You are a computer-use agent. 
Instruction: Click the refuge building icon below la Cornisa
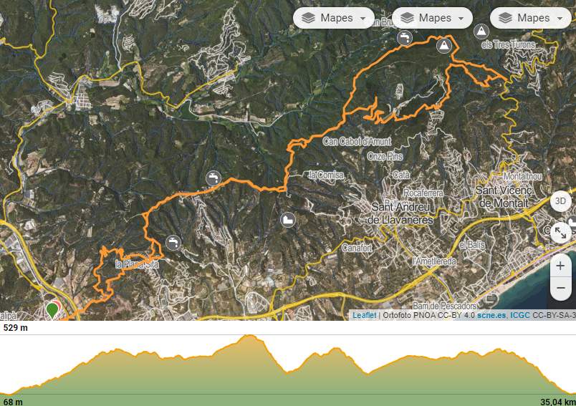(x=288, y=221)
